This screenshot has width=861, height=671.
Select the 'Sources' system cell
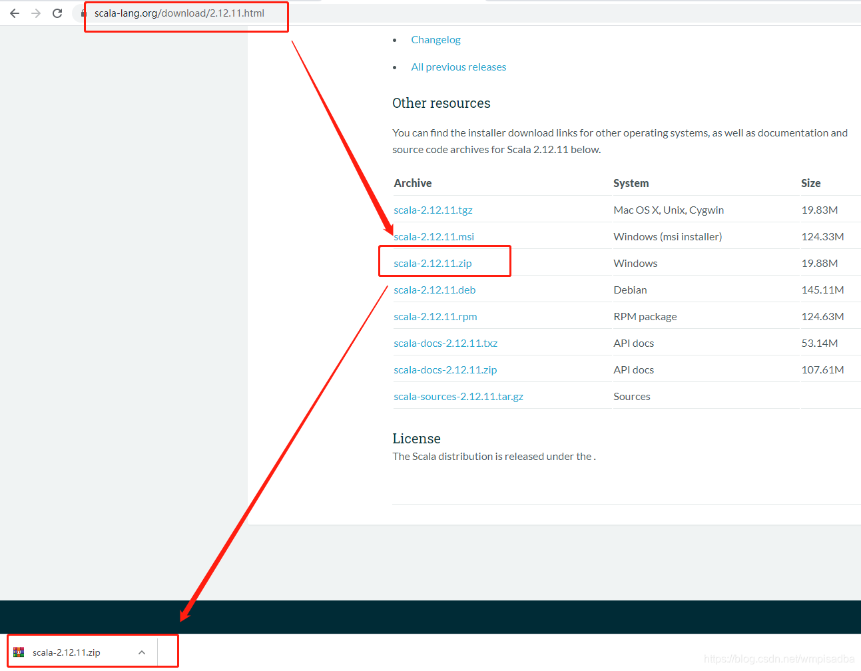pos(632,397)
